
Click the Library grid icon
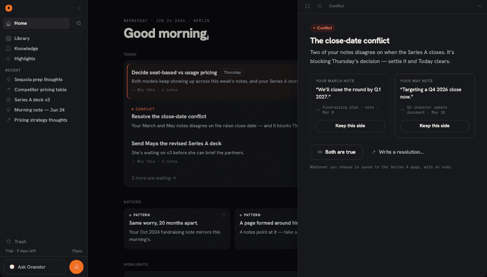8,38
